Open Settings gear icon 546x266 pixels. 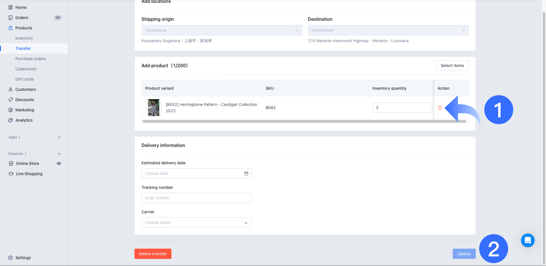point(11,258)
